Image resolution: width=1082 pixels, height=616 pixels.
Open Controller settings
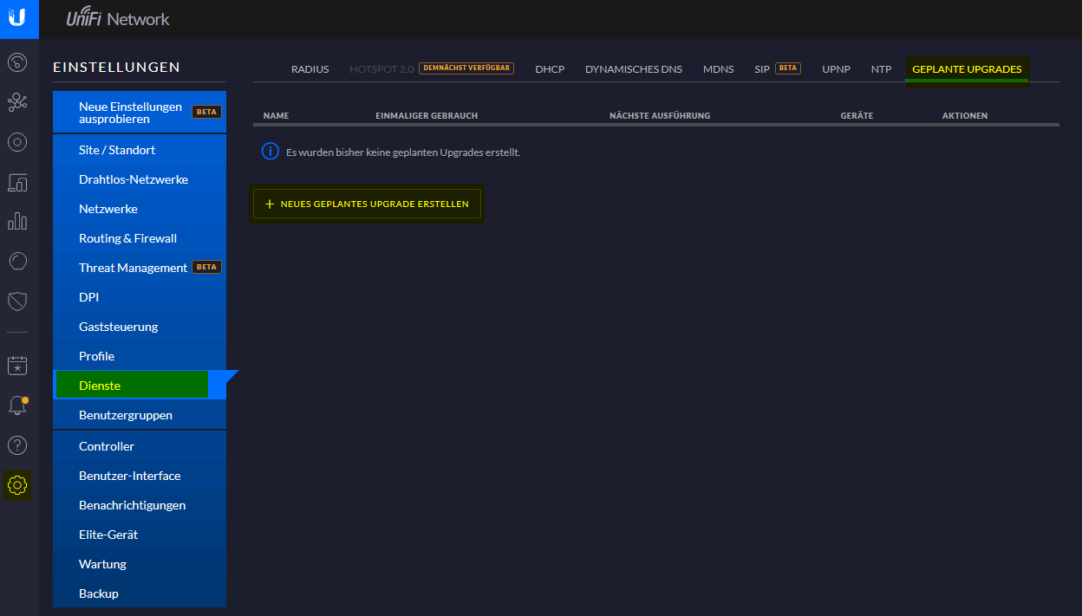click(140, 446)
